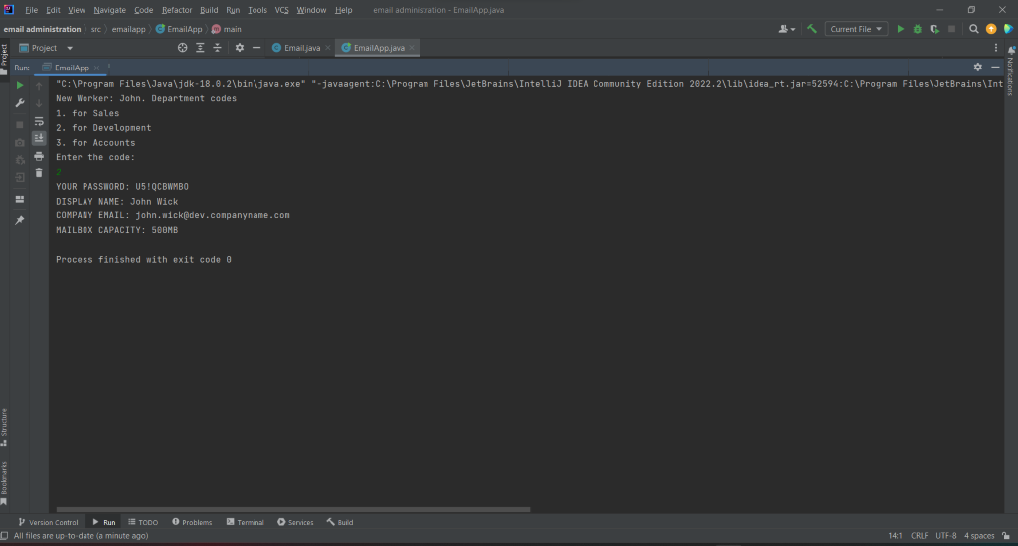Open the TODO tool window
This screenshot has height=546, width=1018.
(143, 522)
